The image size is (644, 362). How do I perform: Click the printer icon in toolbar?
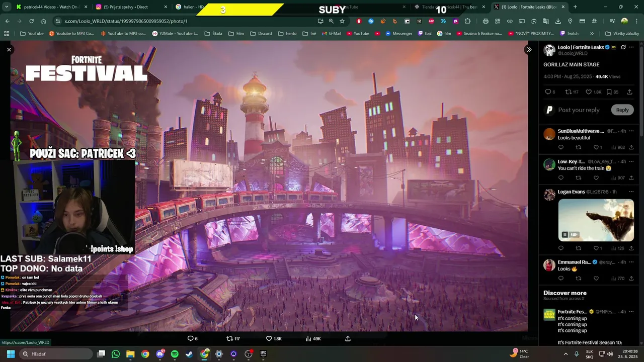click(486, 21)
